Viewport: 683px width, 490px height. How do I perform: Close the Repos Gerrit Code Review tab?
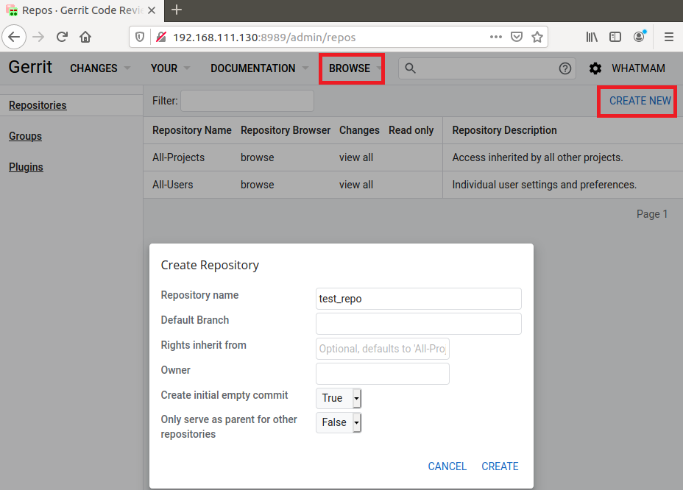point(152,10)
